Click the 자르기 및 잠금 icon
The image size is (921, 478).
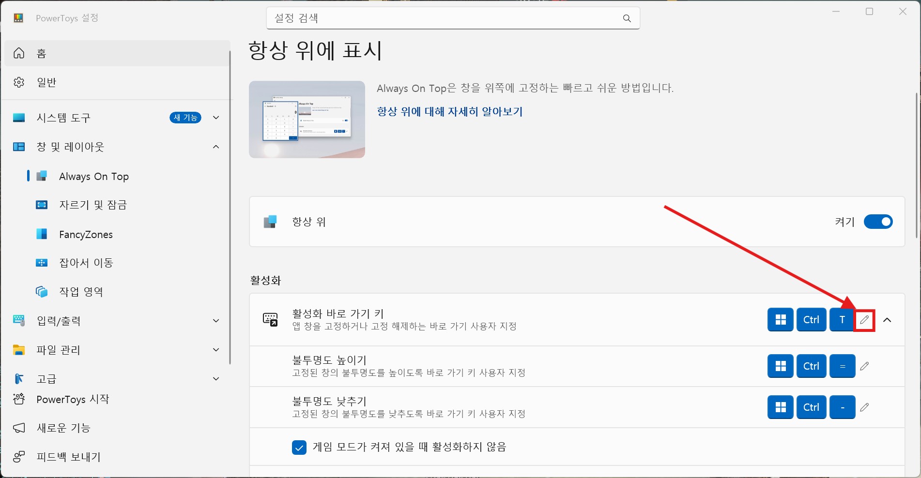click(x=42, y=205)
